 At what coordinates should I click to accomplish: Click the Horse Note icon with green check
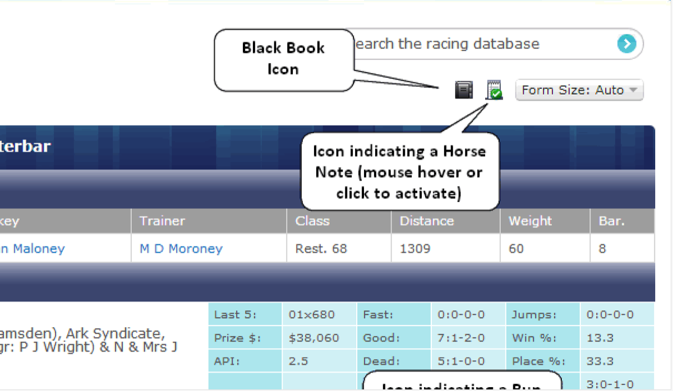pyautogui.click(x=494, y=90)
